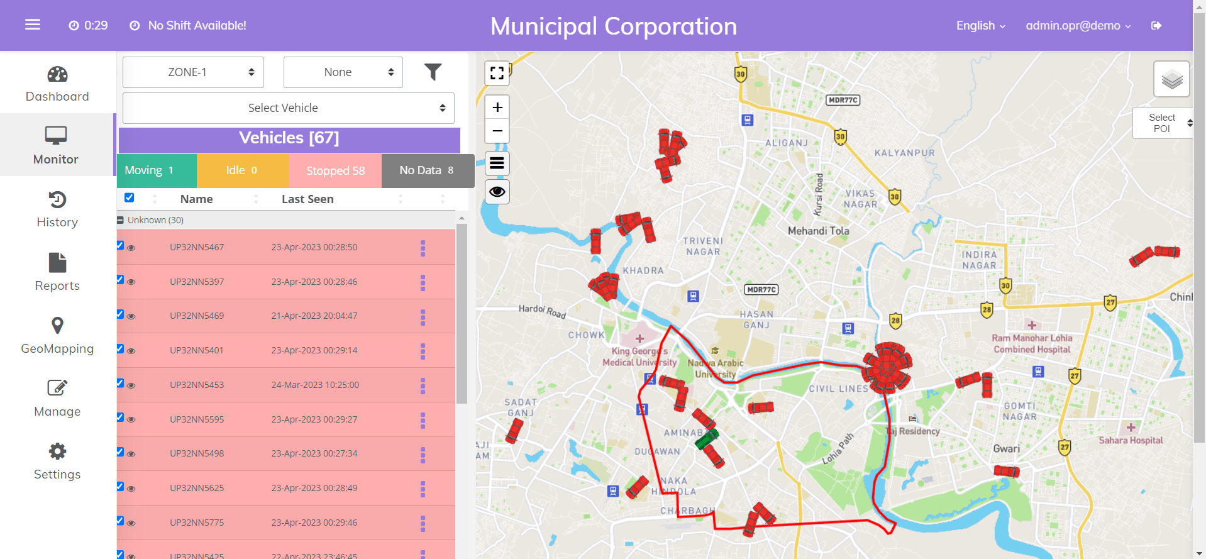Screen dimensions: 1206x559
Task: Click the map eye visibility button
Action: 497,192
